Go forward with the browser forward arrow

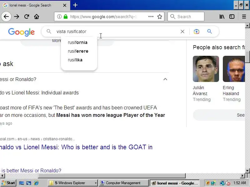pyautogui.click(x=17, y=17)
